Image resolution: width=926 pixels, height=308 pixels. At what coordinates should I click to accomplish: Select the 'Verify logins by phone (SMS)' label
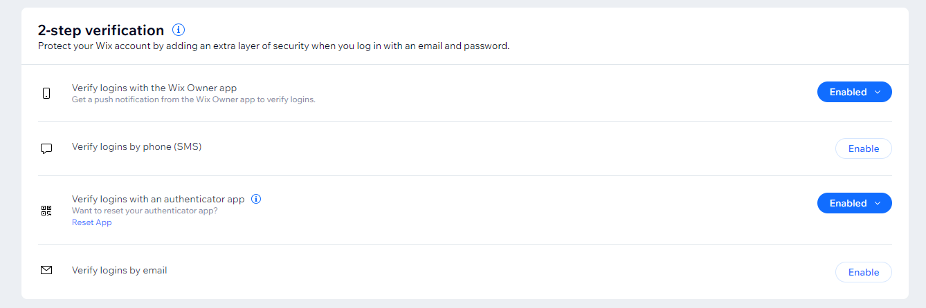coord(136,146)
